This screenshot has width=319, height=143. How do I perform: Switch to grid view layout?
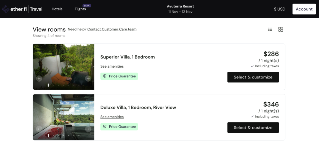[281, 29]
